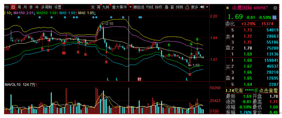Toggle 除权 ex-rights adjustment
Image resolution: width=282 pixels, height=118 pixels.
click(159, 7)
